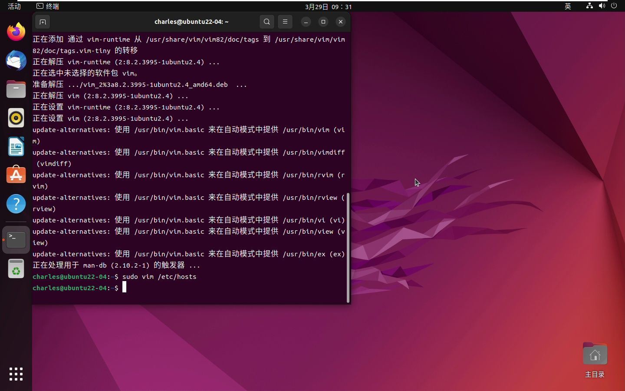Screen dimensions: 625x391
Task: Open the Help application
Action: (16, 204)
